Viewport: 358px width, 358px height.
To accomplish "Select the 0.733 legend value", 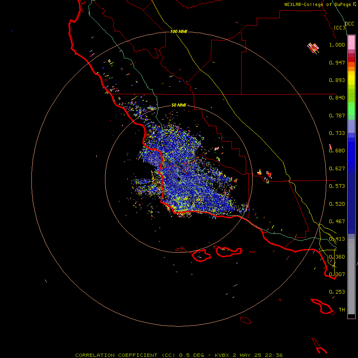I will click(337, 133).
